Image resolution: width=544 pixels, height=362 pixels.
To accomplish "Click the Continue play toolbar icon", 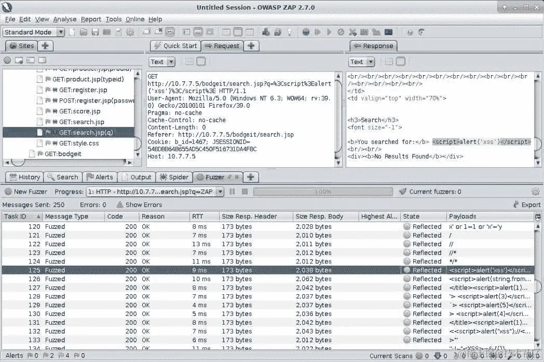I will pyautogui.click(x=329, y=32).
